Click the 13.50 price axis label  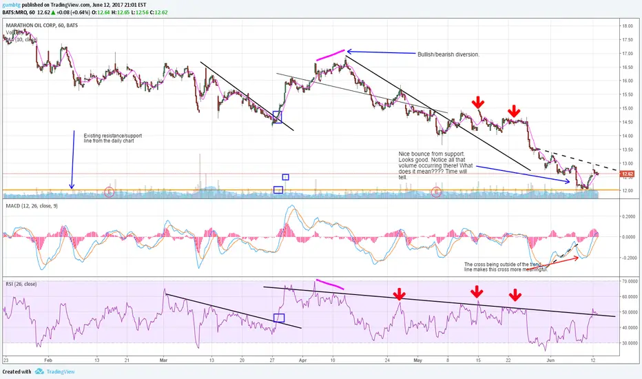point(628,150)
